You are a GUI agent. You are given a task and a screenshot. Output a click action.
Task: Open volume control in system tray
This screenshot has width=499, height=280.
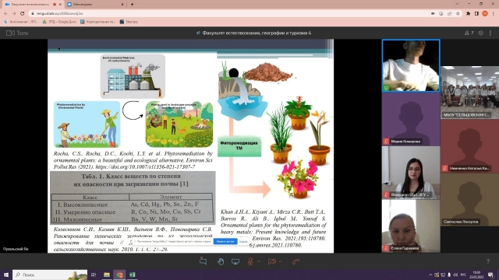click(455, 275)
